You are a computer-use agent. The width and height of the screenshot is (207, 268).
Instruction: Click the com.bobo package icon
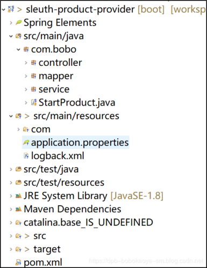[26, 49]
